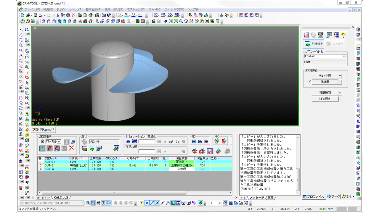Viewport: 379px width, 213px height.
Task: Click the red checklist icon below NC group
Action: point(210,151)
